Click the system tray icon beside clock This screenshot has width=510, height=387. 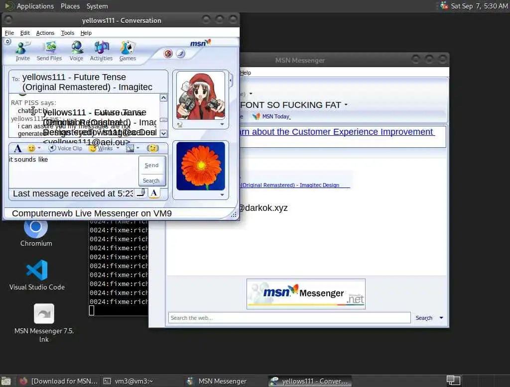pos(444,6)
